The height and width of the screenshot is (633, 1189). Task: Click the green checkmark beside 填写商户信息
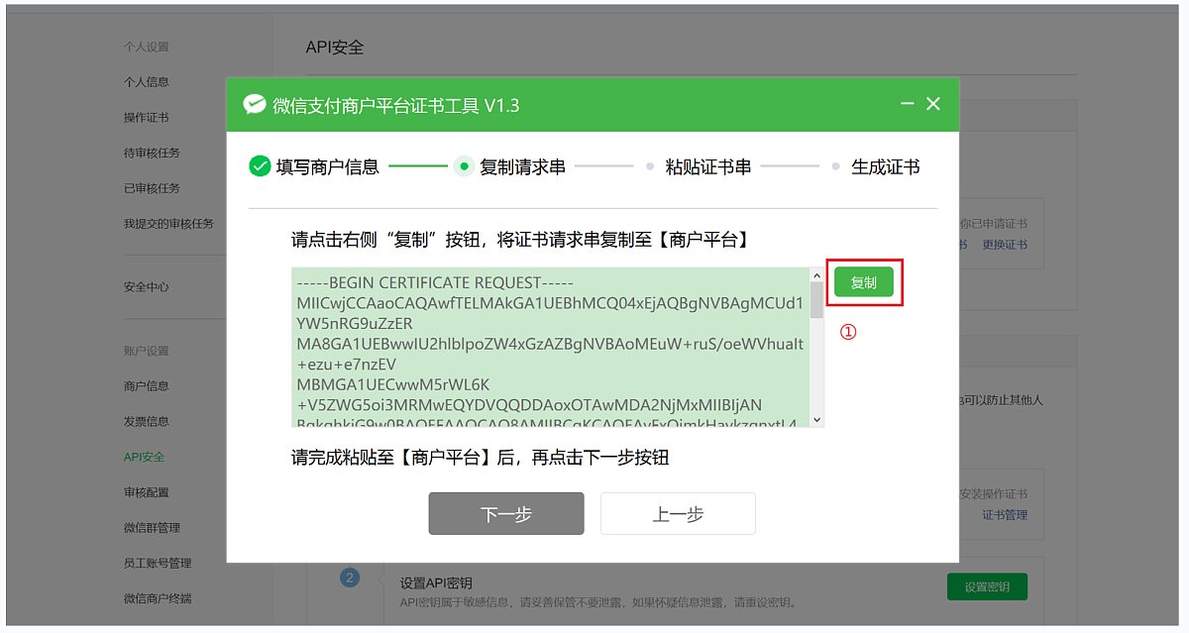tap(260, 166)
